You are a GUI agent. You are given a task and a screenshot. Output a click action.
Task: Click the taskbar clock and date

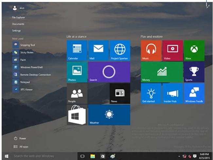coord(204,156)
